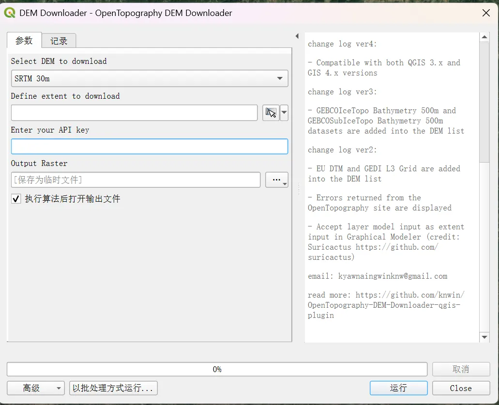
Task: Click the 'Select DEM to download' label
Action: [59, 61]
